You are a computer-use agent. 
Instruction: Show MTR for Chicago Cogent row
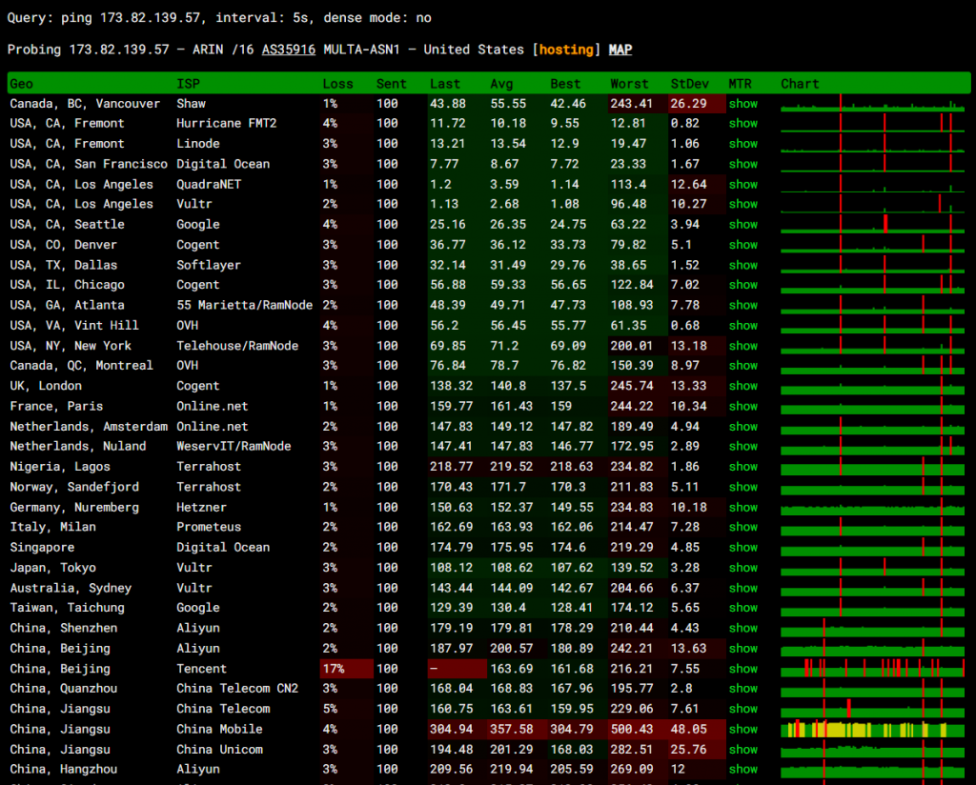[x=743, y=285]
